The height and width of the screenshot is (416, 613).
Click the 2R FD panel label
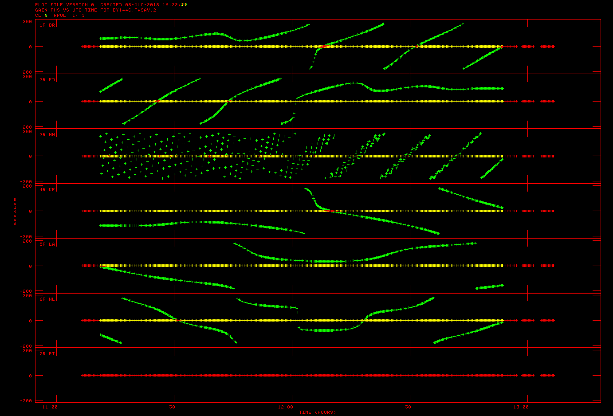tap(47, 80)
